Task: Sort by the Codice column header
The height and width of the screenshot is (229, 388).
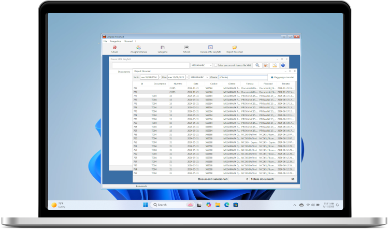Action: (x=214, y=84)
